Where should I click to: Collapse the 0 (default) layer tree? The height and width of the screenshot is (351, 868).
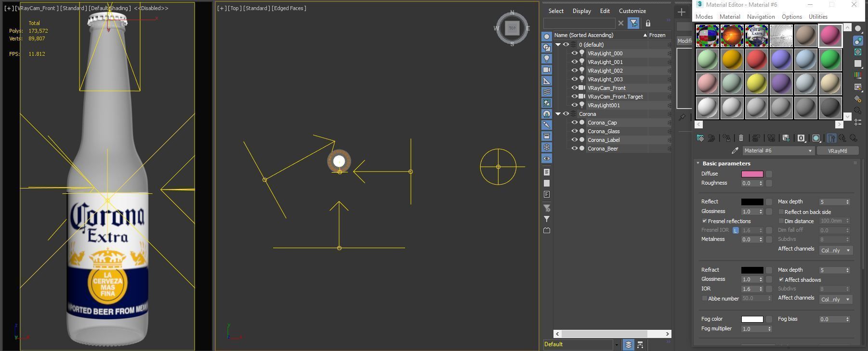pos(558,45)
